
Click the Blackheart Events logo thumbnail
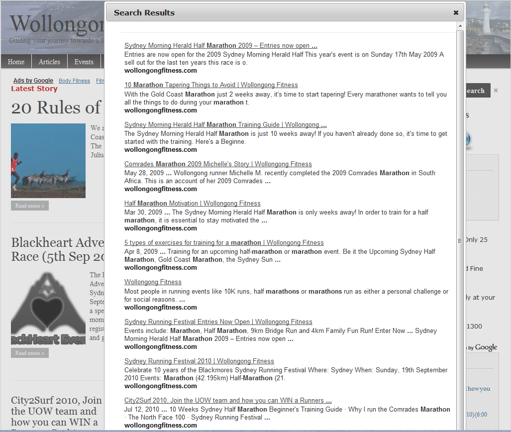tap(48, 309)
